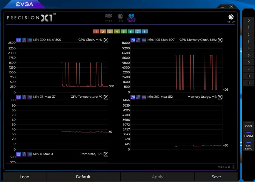255x182 pixels.
Task: Toggle KB LCD icon for GPU Temperature graph
Action: (x=24, y=97)
